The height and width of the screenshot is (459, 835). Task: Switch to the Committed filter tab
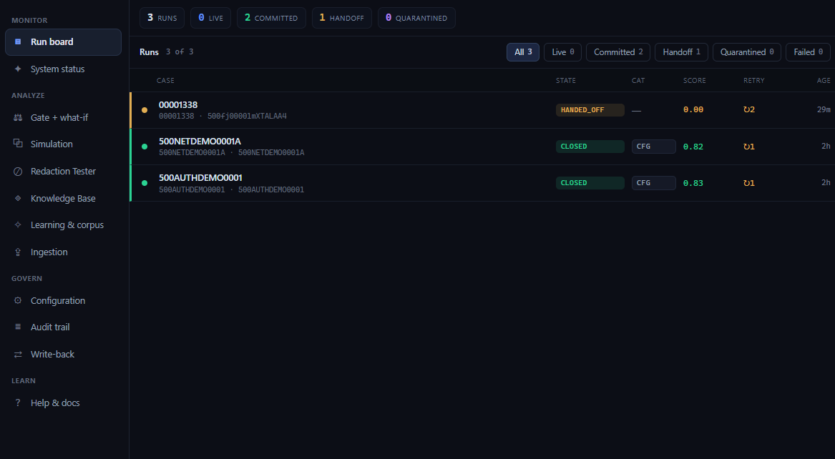click(x=617, y=52)
